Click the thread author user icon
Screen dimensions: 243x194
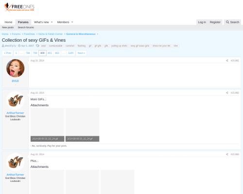pyautogui.click(x=3, y=46)
